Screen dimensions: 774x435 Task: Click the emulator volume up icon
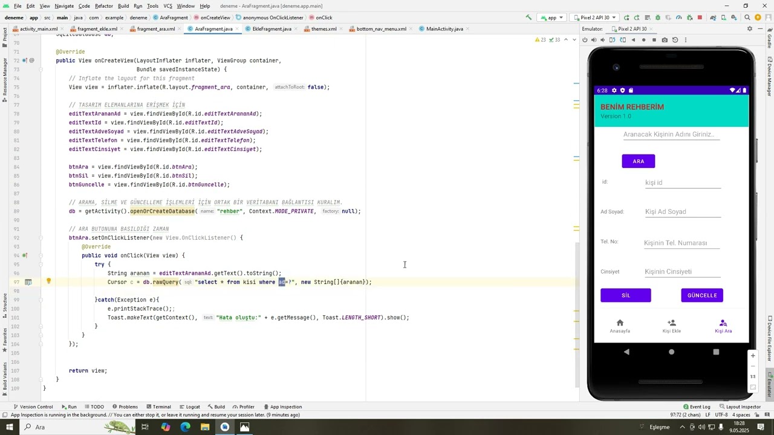[x=594, y=40]
